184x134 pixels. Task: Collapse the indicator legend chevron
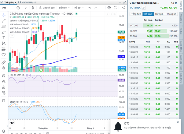coord(12,36)
